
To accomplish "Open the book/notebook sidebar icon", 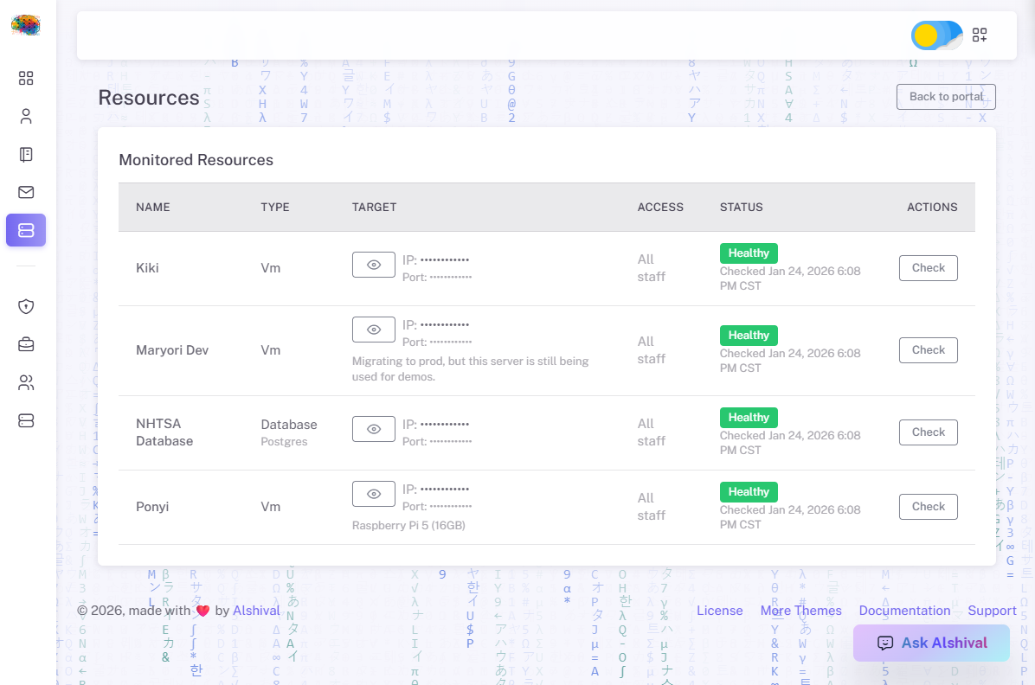I will pyautogui.click(x=26, y=155).
